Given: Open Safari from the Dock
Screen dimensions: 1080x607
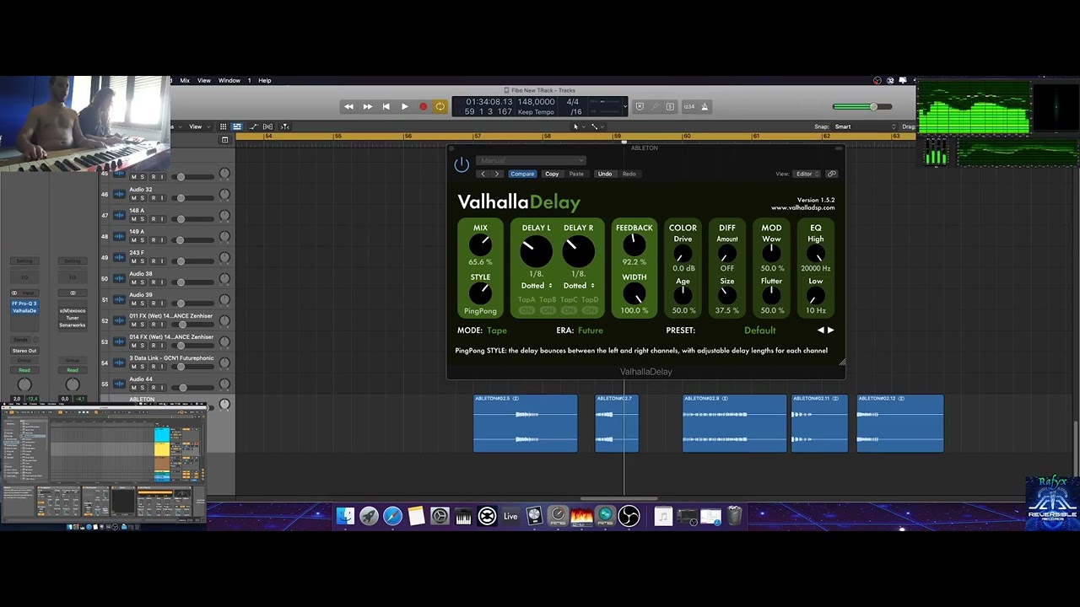Looking at the screenshot, I should pyautogui.click(x=392, y=516).
